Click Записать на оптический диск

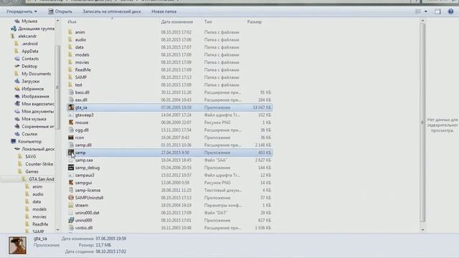[x=112, y=11]
